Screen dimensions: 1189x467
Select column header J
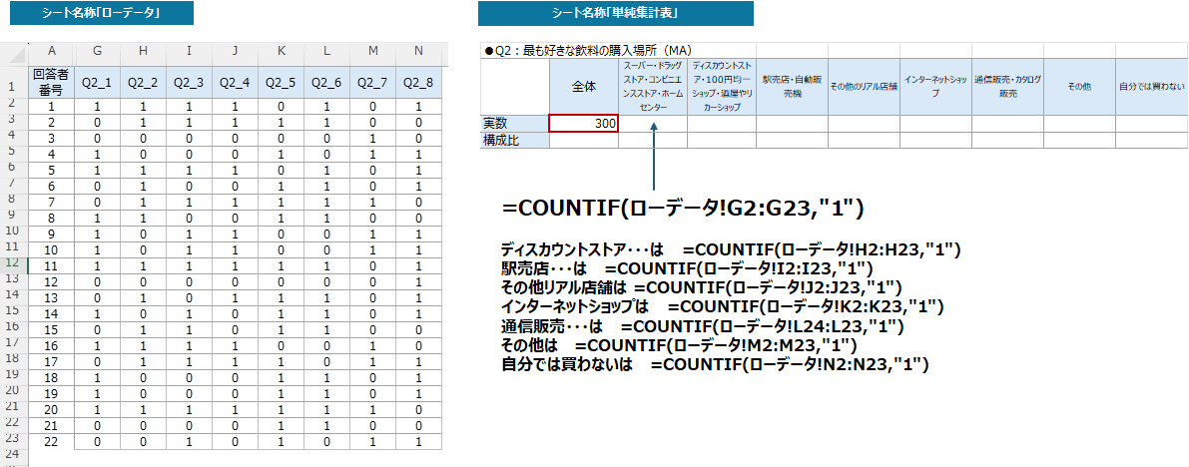(x=235, y=51)
